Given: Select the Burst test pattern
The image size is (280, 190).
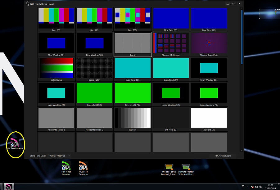Looking at the screenshot, I should point(133,44).
